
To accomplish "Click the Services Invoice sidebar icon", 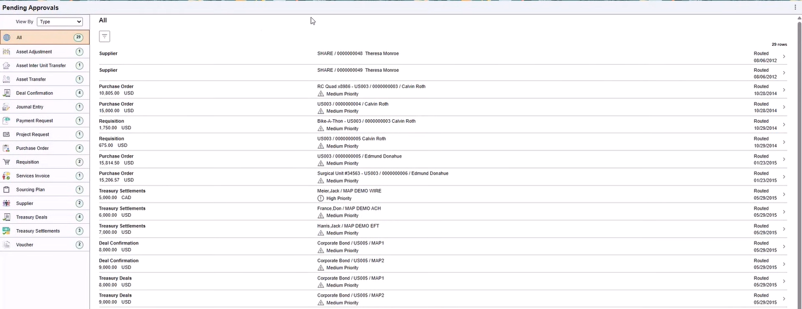I will tap(6, 176).
